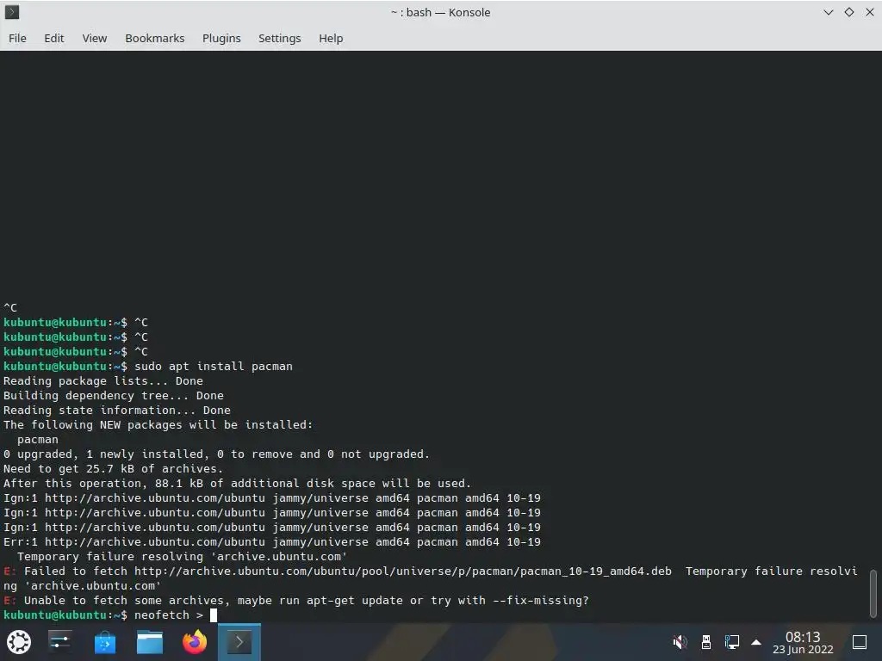Open the Bookmarks menu
Image resolution: width=882 pixels, height=661 pixels.
155,38
